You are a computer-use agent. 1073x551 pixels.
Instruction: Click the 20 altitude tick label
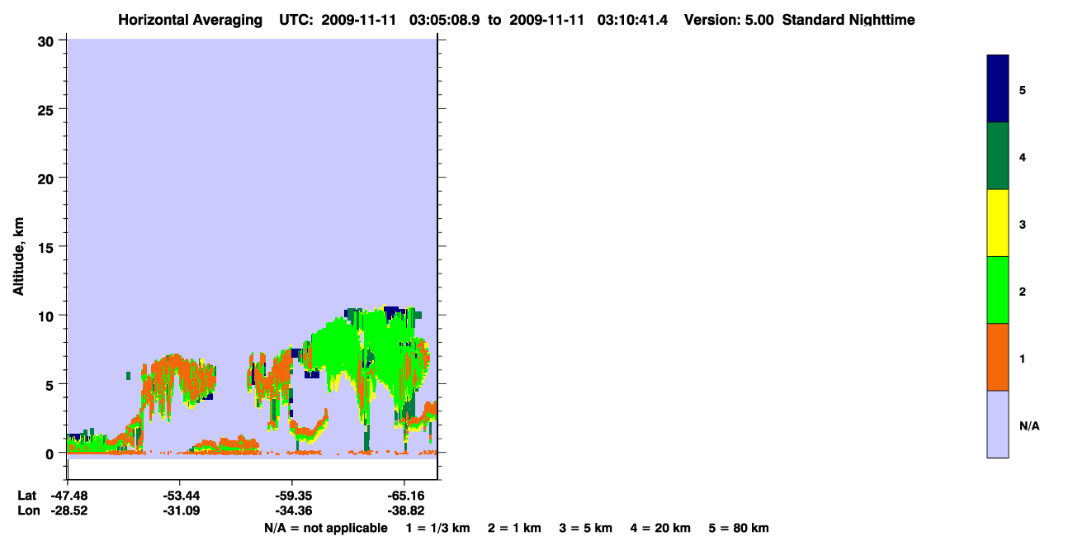coord(48,178)
